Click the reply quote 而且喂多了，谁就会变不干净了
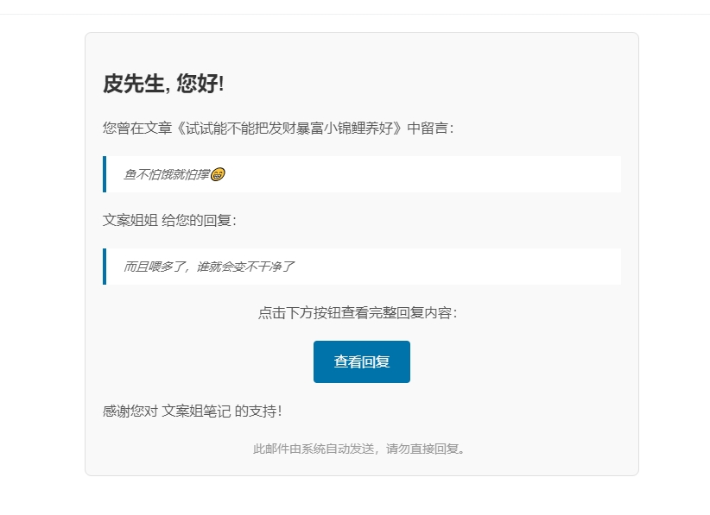Screen dimensions: 710x515 click(209, 267)
